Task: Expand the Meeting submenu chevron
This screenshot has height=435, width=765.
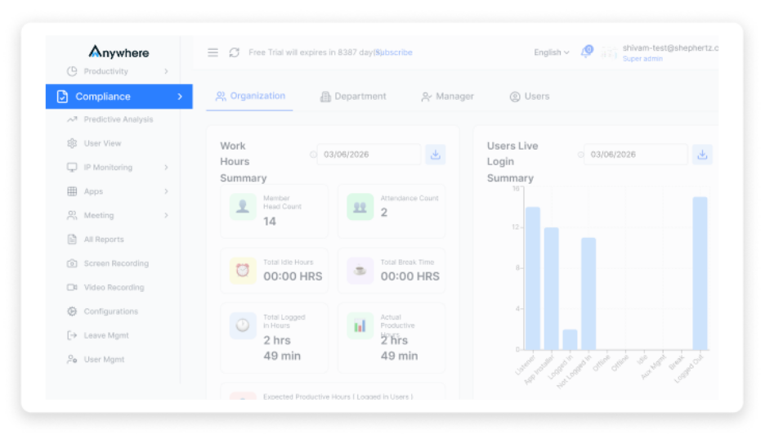Action: tap(167, 215)
